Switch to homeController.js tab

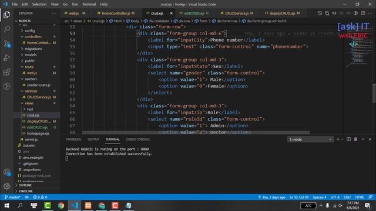pyautogui.click(x=116, y=13)
